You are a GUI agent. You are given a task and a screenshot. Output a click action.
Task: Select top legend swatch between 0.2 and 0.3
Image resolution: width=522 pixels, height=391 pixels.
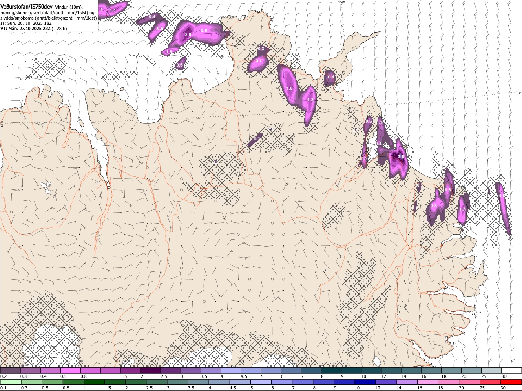tap(10, 371)
